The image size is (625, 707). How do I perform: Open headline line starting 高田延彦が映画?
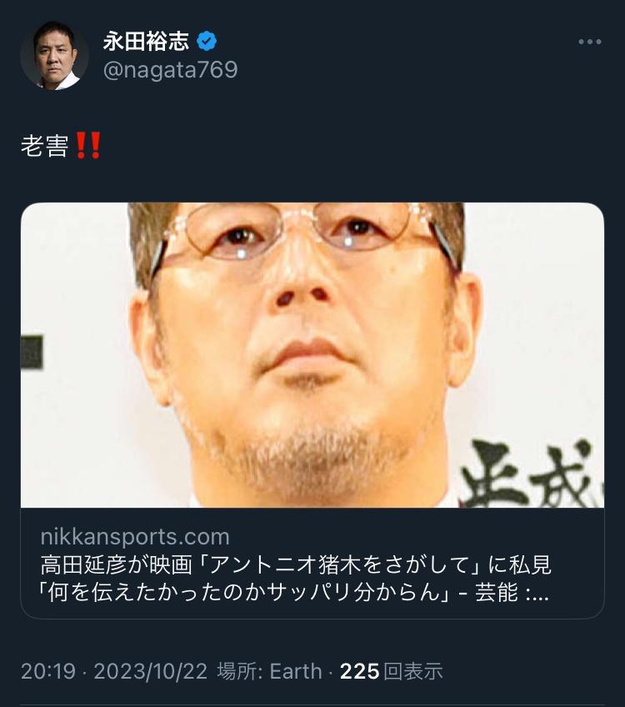point(296,565)
